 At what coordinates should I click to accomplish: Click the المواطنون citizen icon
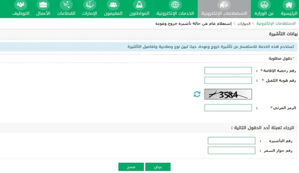click(140, 5)
